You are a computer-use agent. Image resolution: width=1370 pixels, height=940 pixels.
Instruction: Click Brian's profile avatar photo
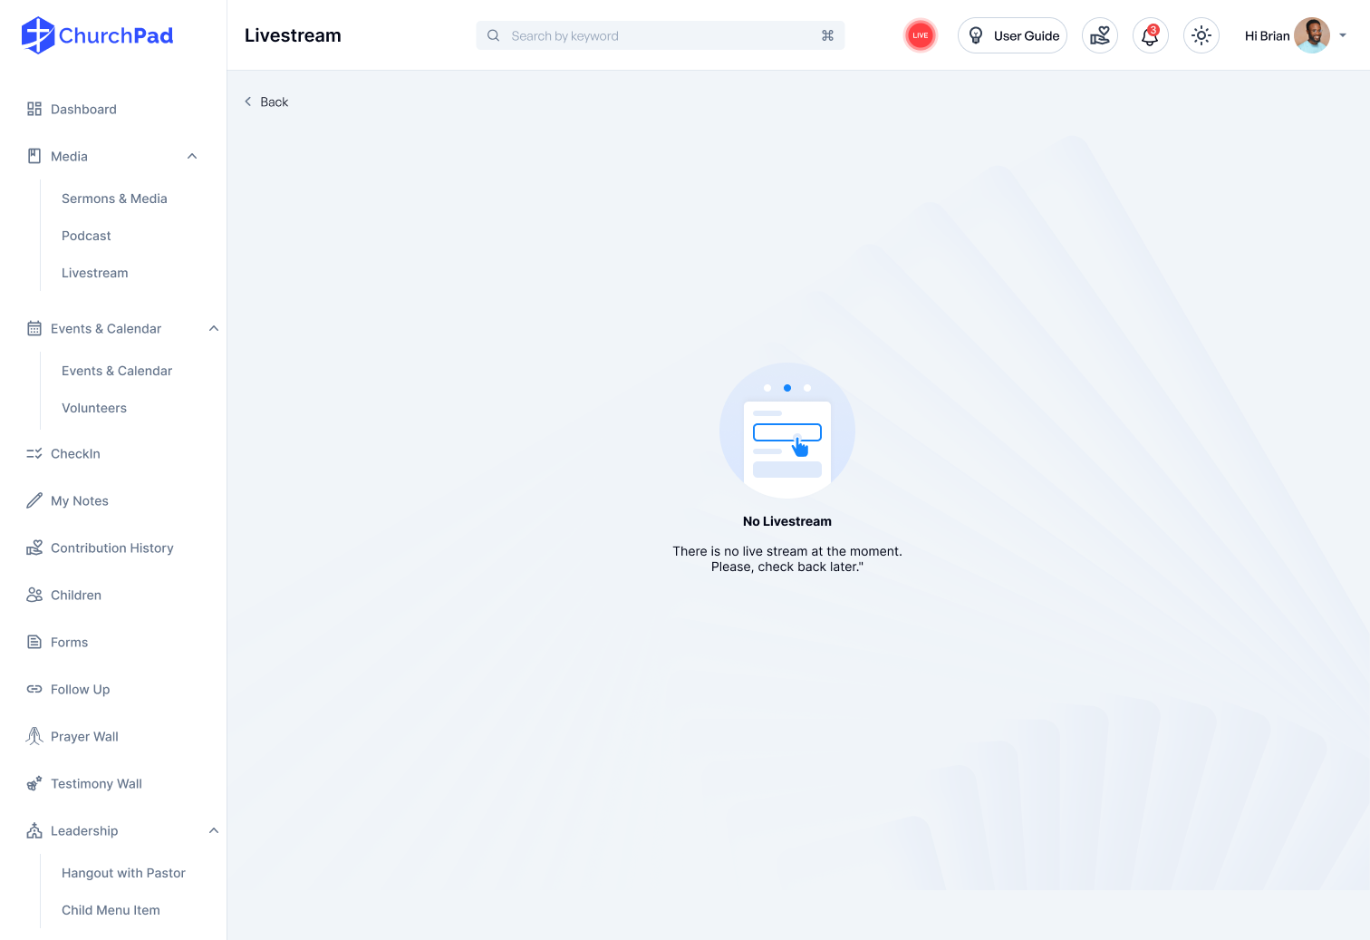tap(1311, 35)
